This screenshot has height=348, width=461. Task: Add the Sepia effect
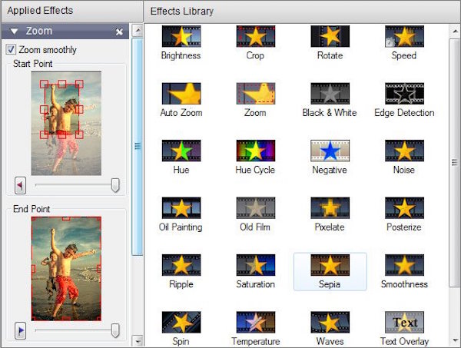(330, 266)
